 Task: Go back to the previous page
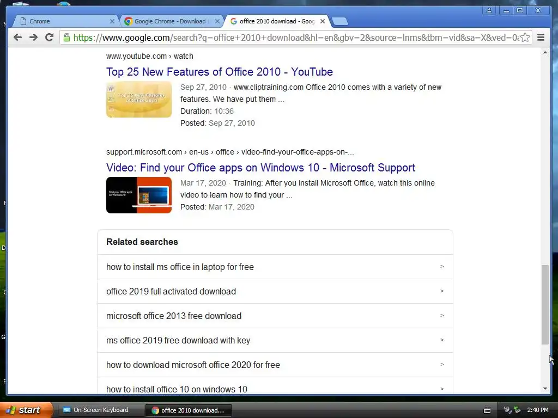17,38
